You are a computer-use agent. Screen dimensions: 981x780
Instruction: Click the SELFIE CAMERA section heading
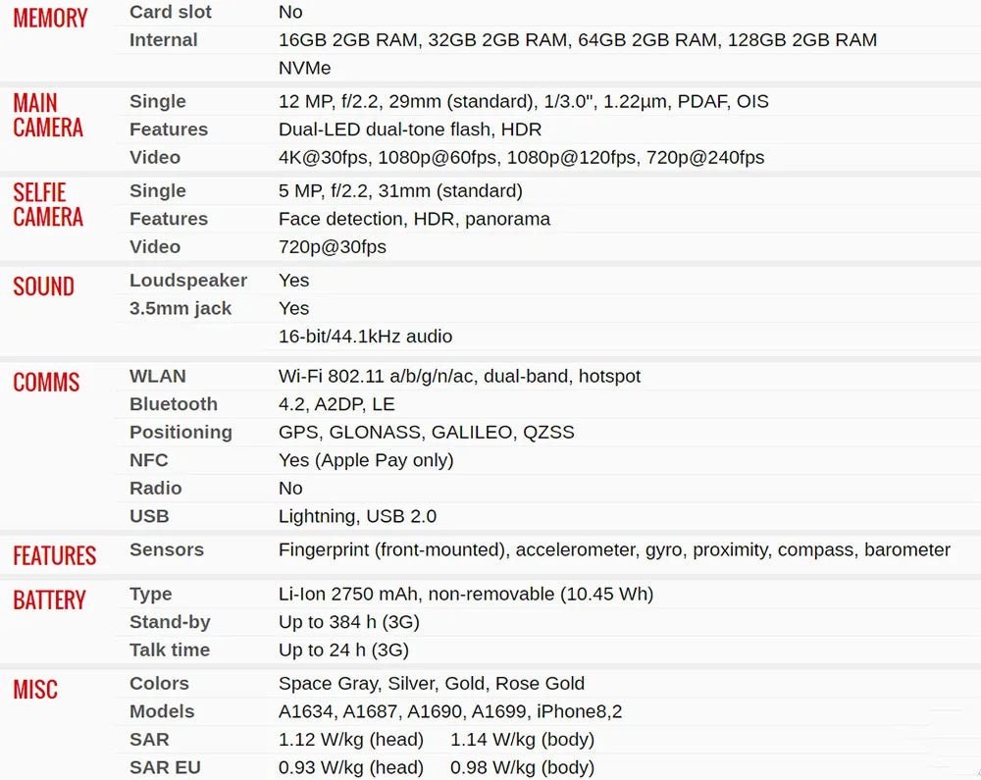coord(48,204)
